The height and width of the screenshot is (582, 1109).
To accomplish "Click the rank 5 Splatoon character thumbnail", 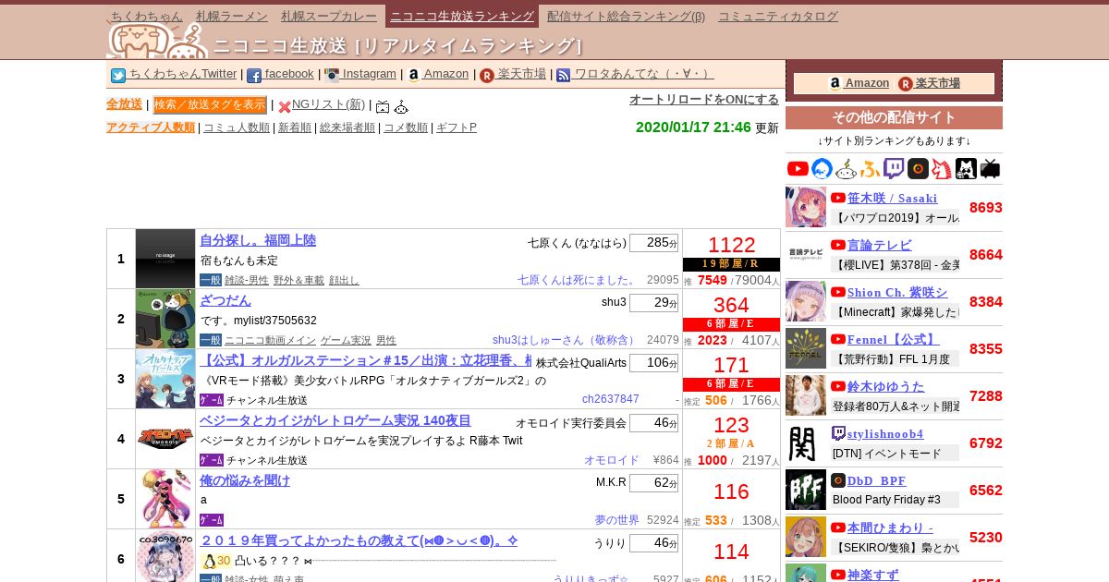I will coord(165,499).
